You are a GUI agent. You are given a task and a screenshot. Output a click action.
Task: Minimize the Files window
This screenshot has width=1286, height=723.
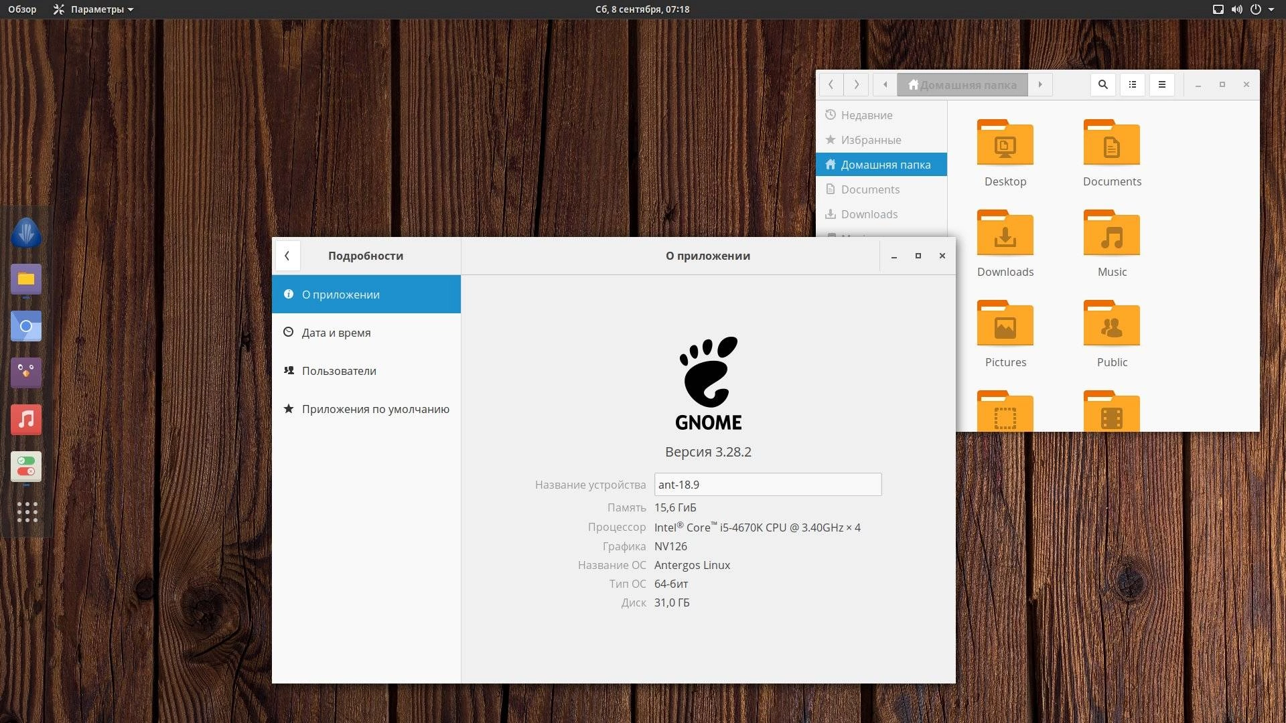(1198, 84)
